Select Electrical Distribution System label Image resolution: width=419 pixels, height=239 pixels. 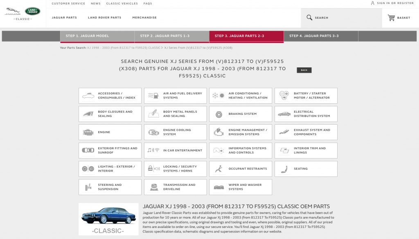(x=312, y=114)
